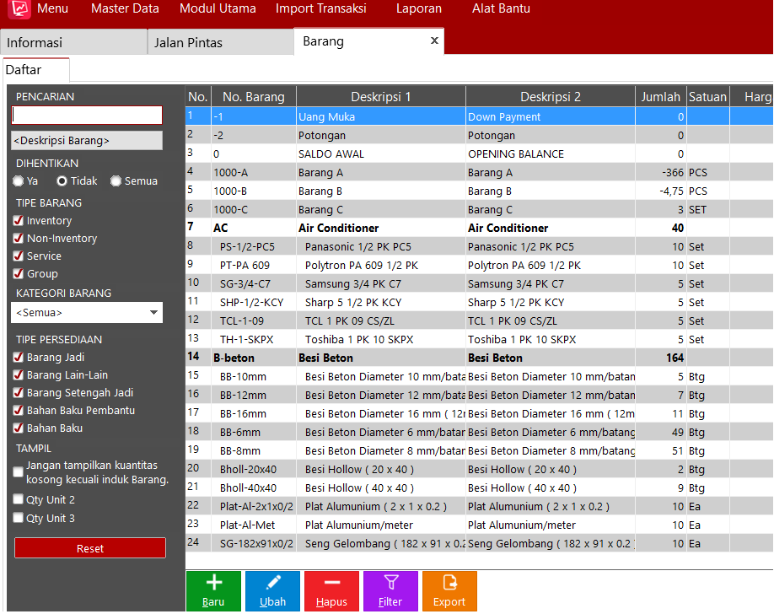Enable Qty Unit 2 checkbox

pos(19,499)
